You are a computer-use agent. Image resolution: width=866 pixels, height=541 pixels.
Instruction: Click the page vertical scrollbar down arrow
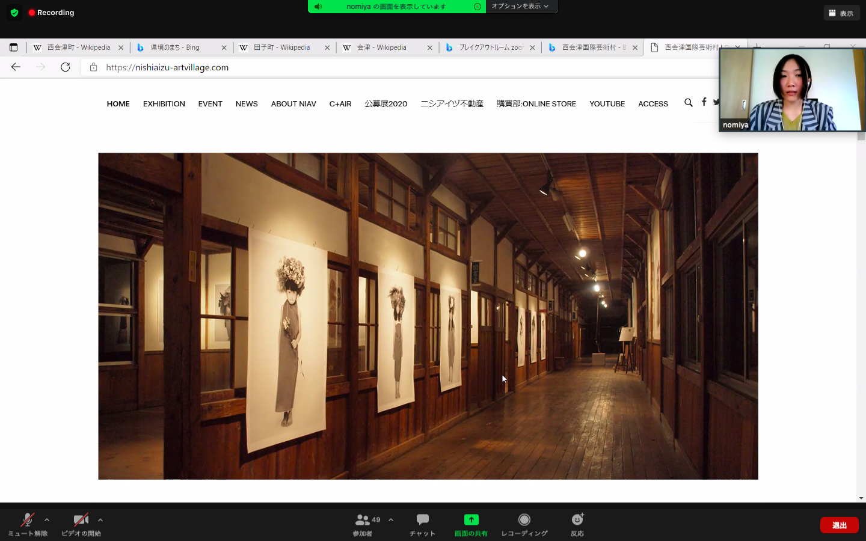coord(861,498)
